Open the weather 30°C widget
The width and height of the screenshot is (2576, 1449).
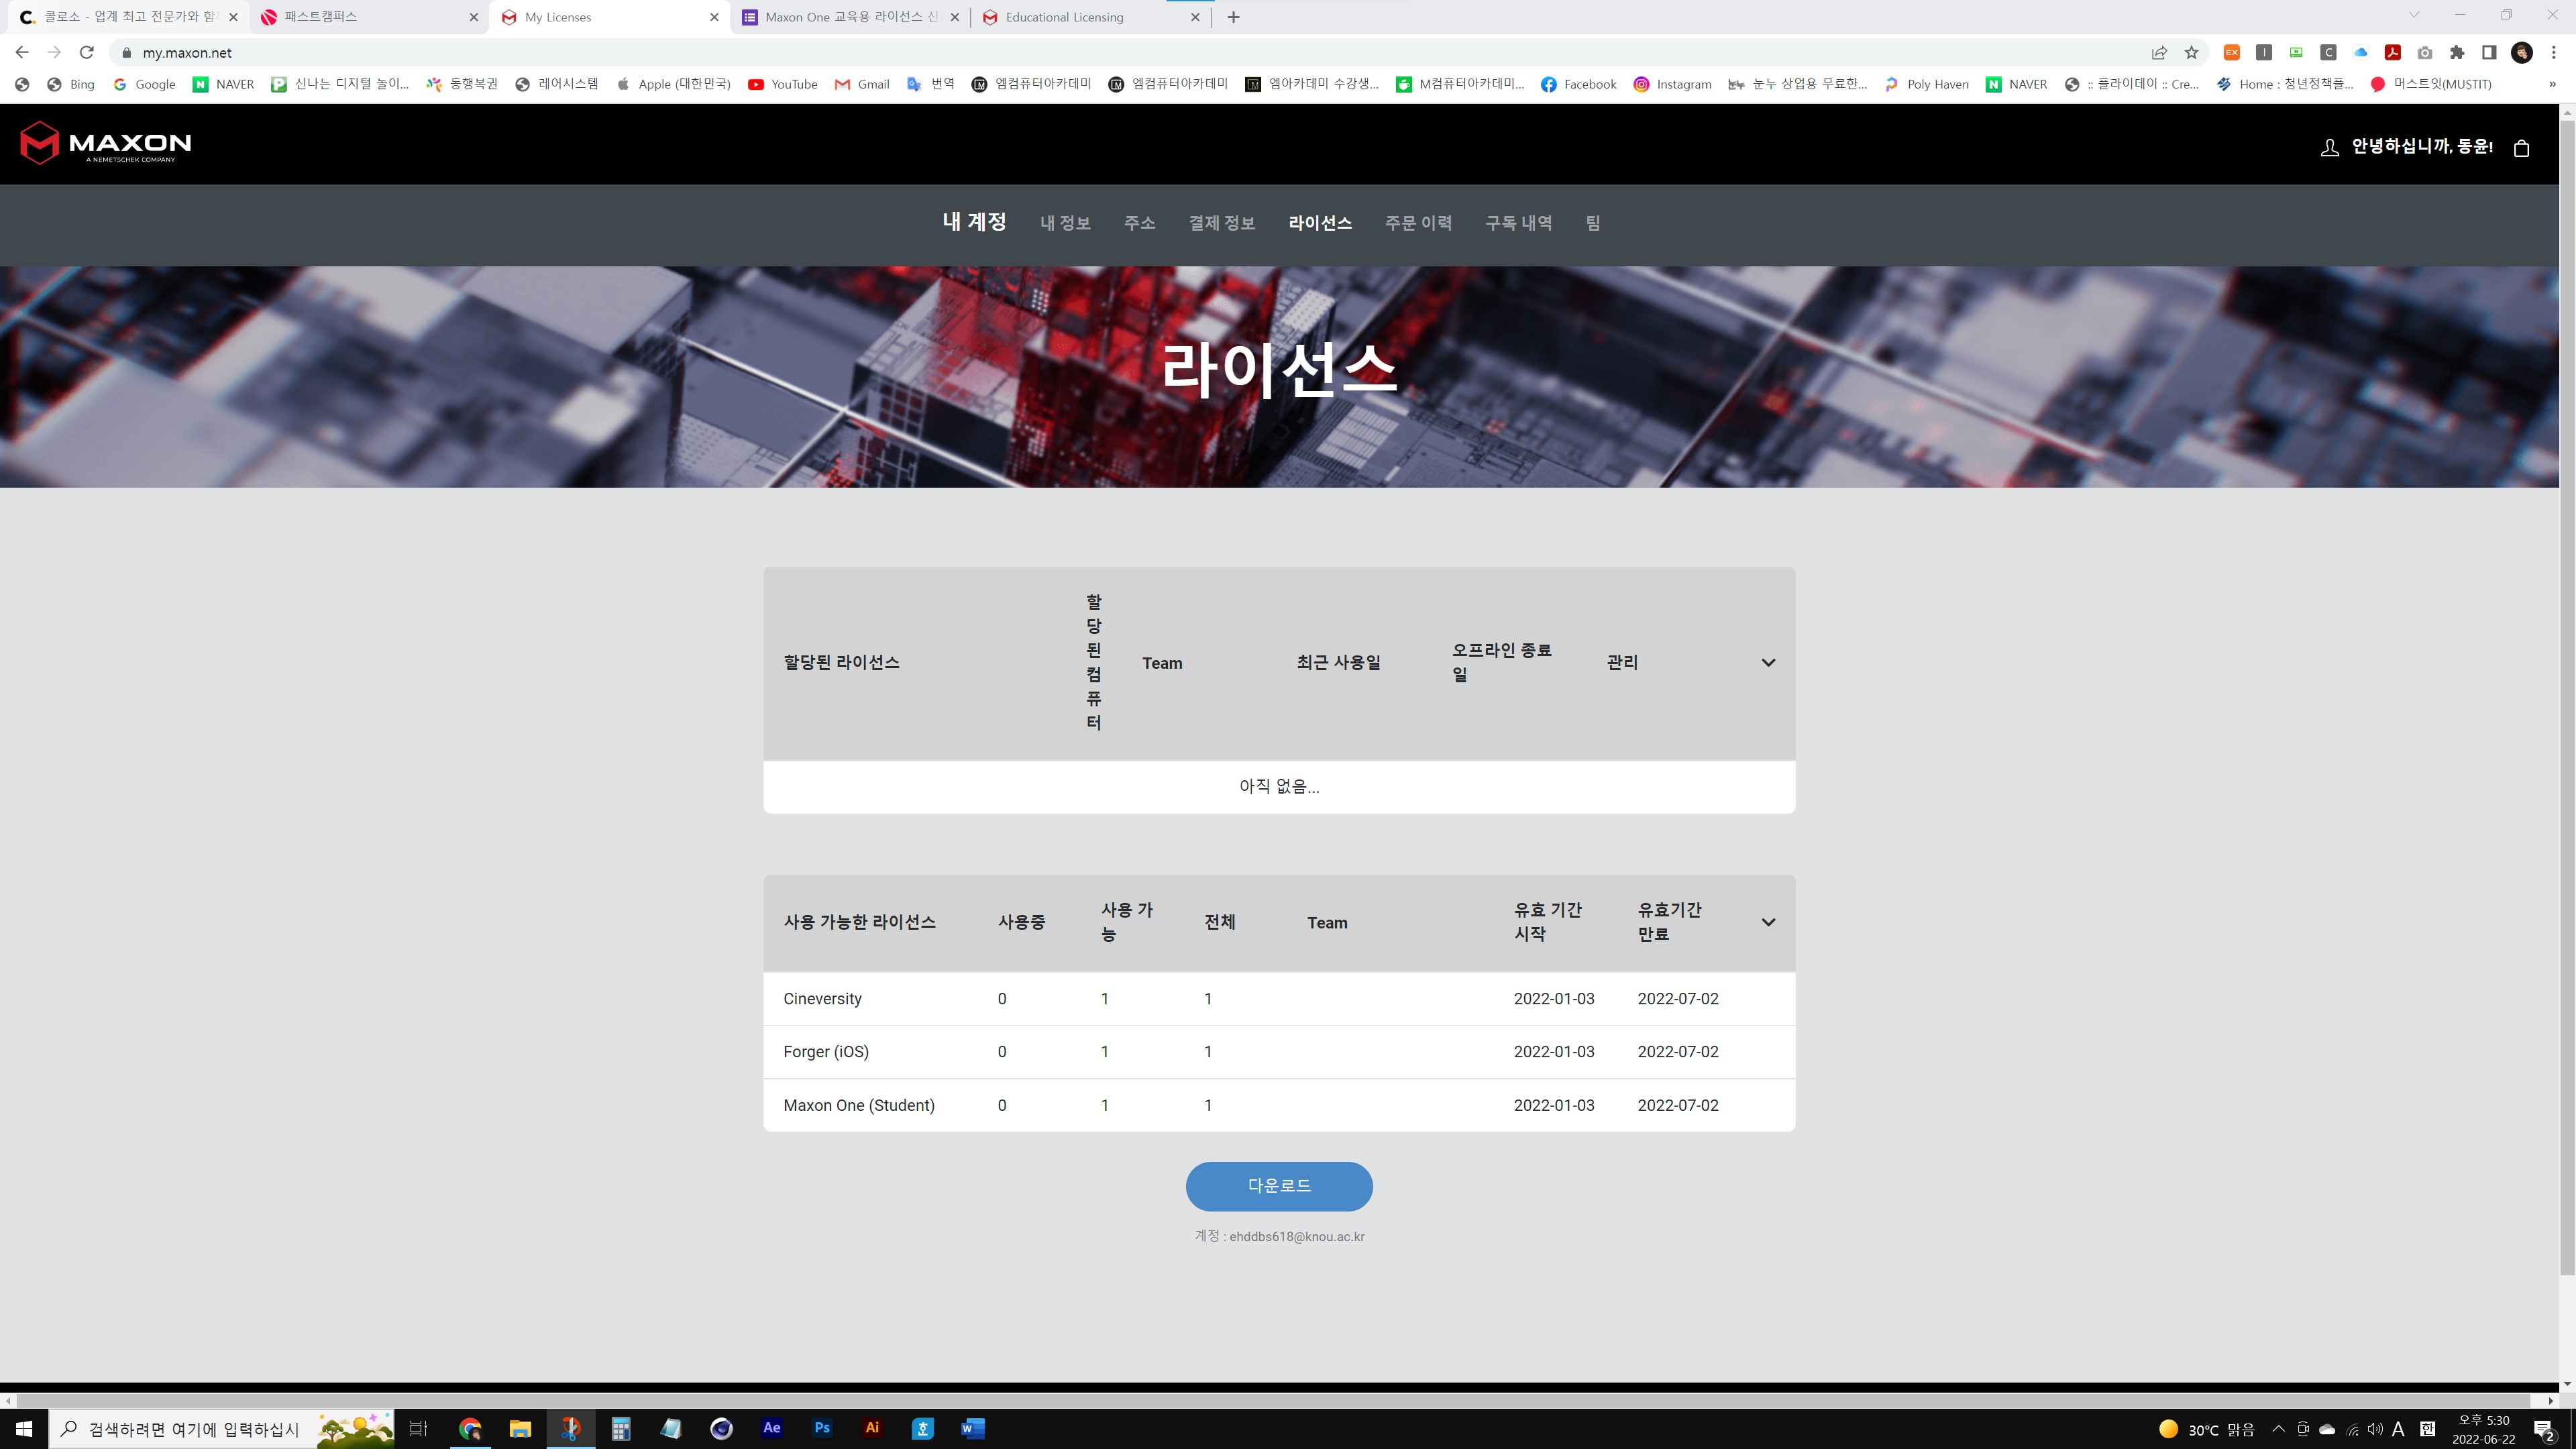(x=2206, y=1429)
